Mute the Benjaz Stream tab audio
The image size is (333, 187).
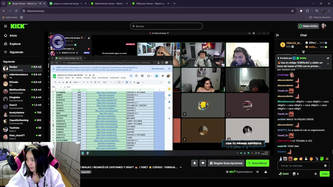(x=40, y=4)
